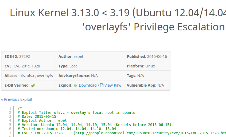The width and height of the screenshot is (226, 137).
Task: Click the E-DB Verified label
Action: [17, 85]
